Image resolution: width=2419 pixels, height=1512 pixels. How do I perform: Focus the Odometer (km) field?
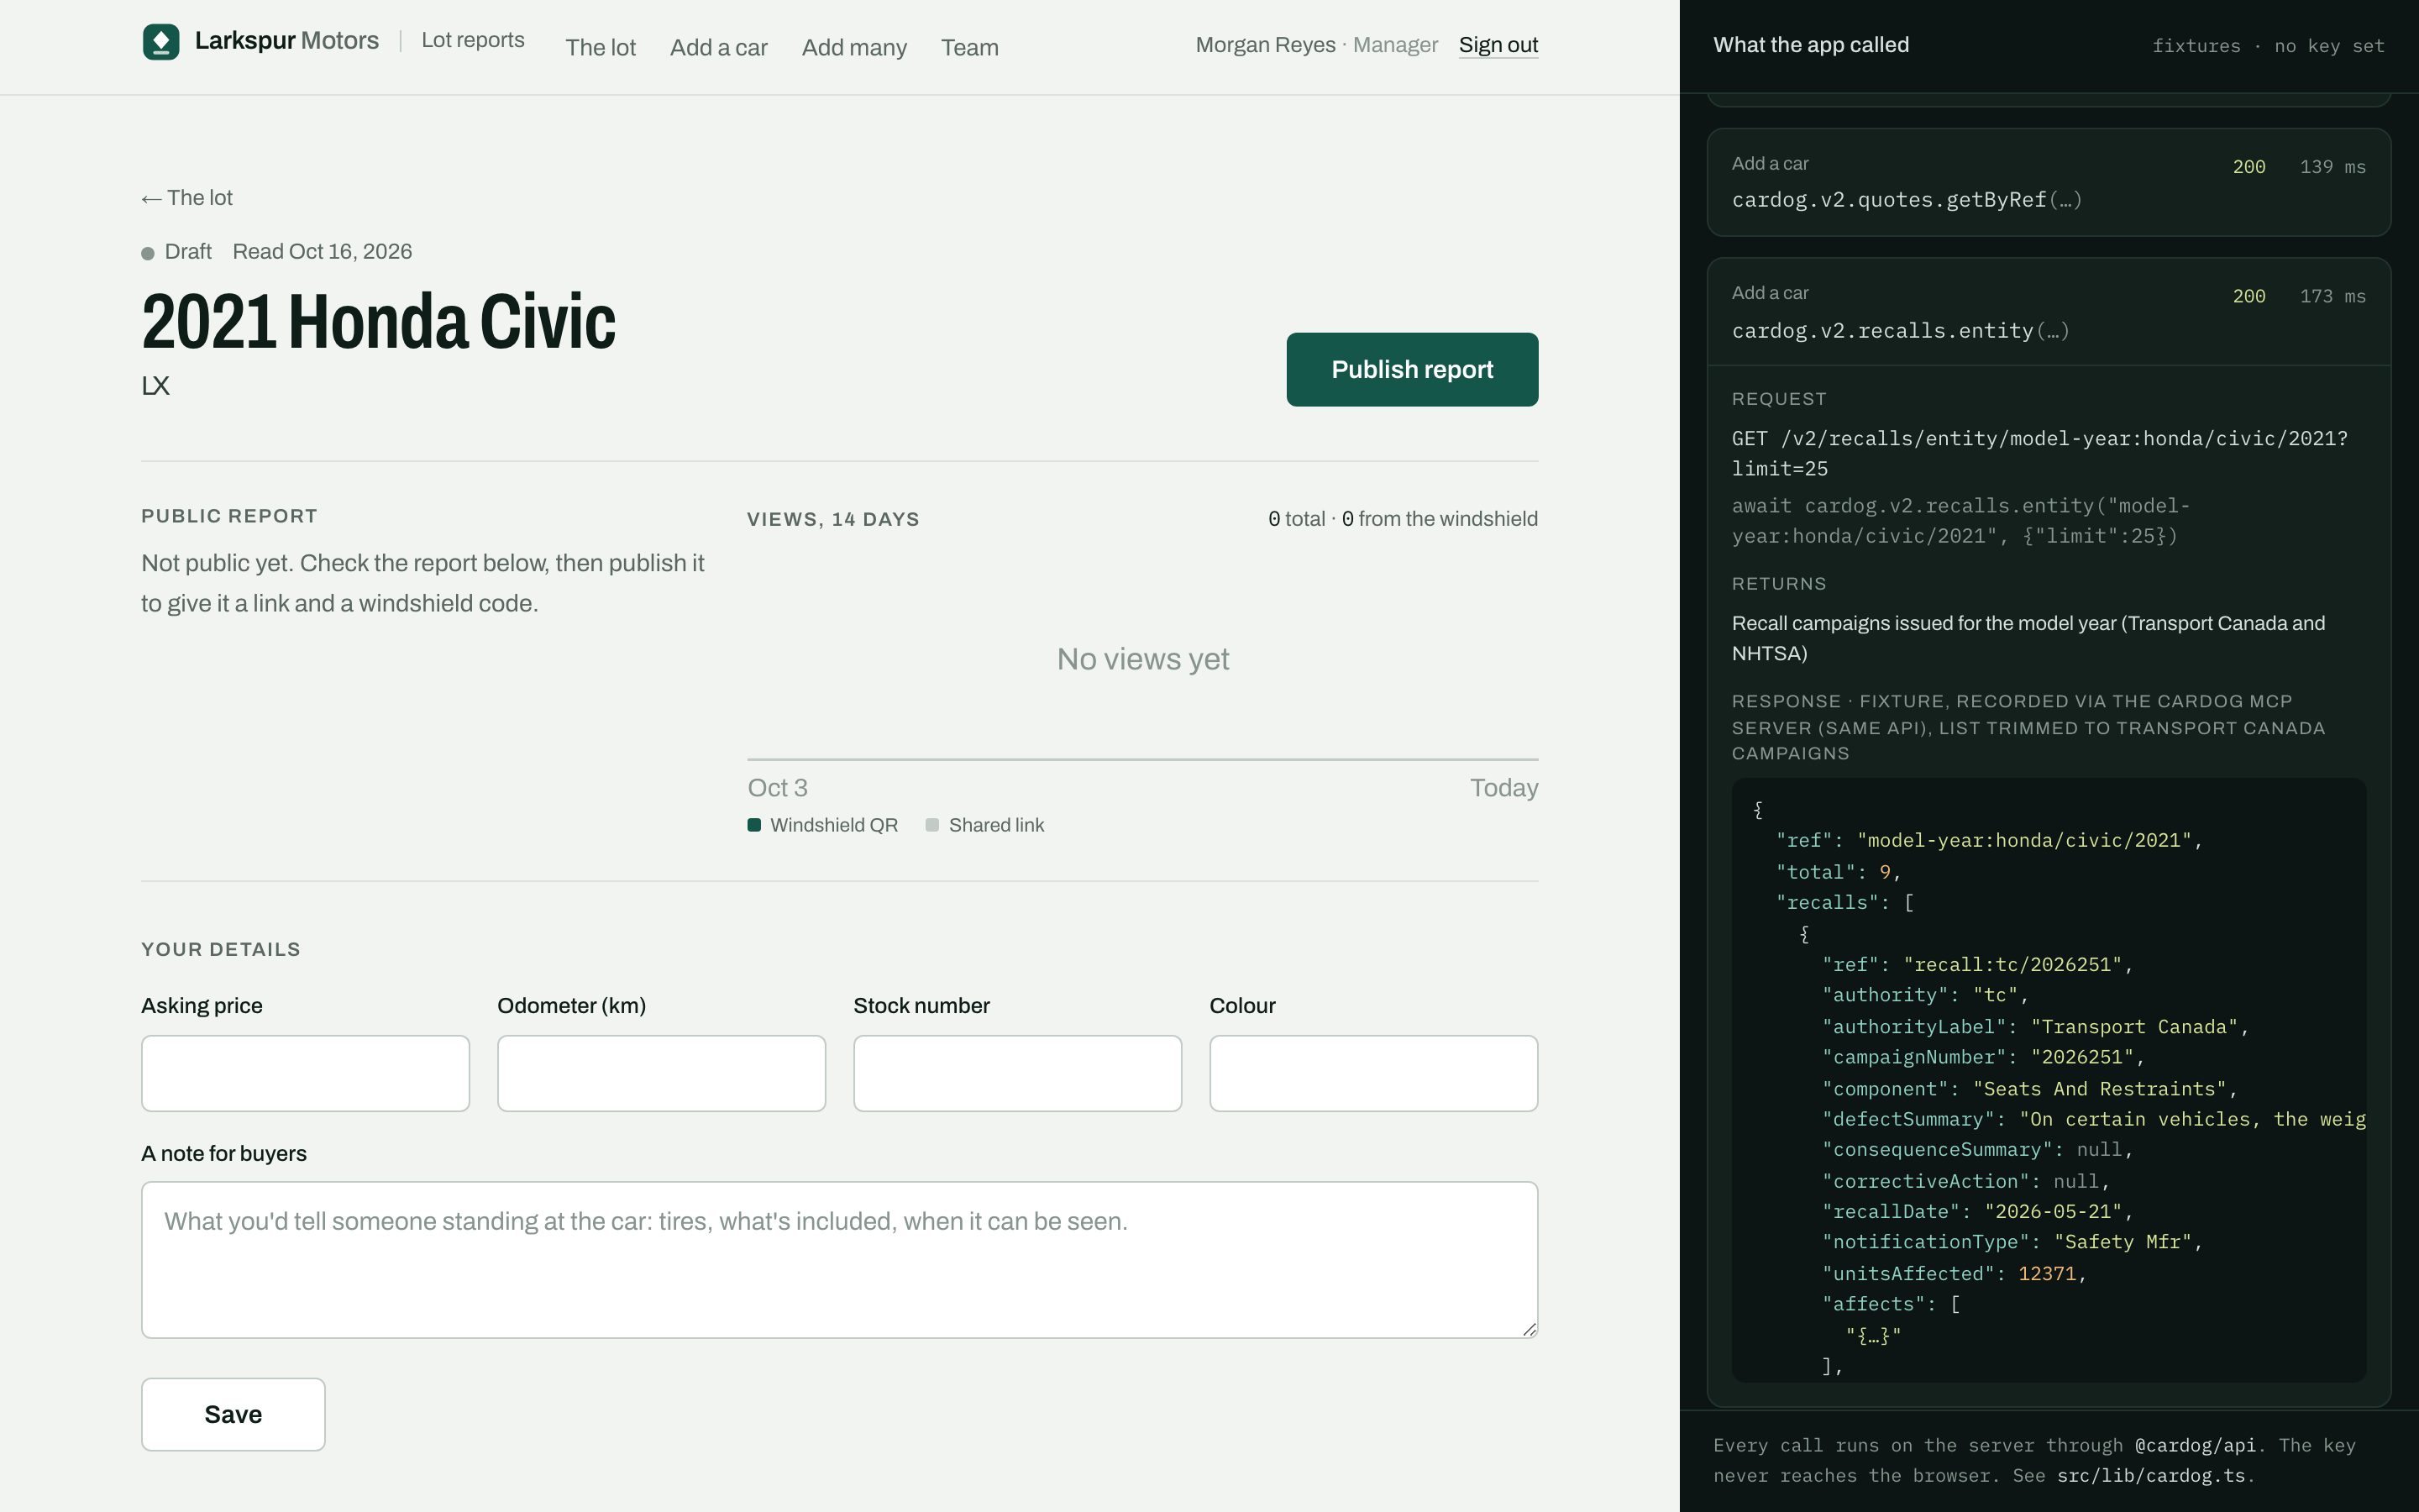click(x=662, y=1073)
